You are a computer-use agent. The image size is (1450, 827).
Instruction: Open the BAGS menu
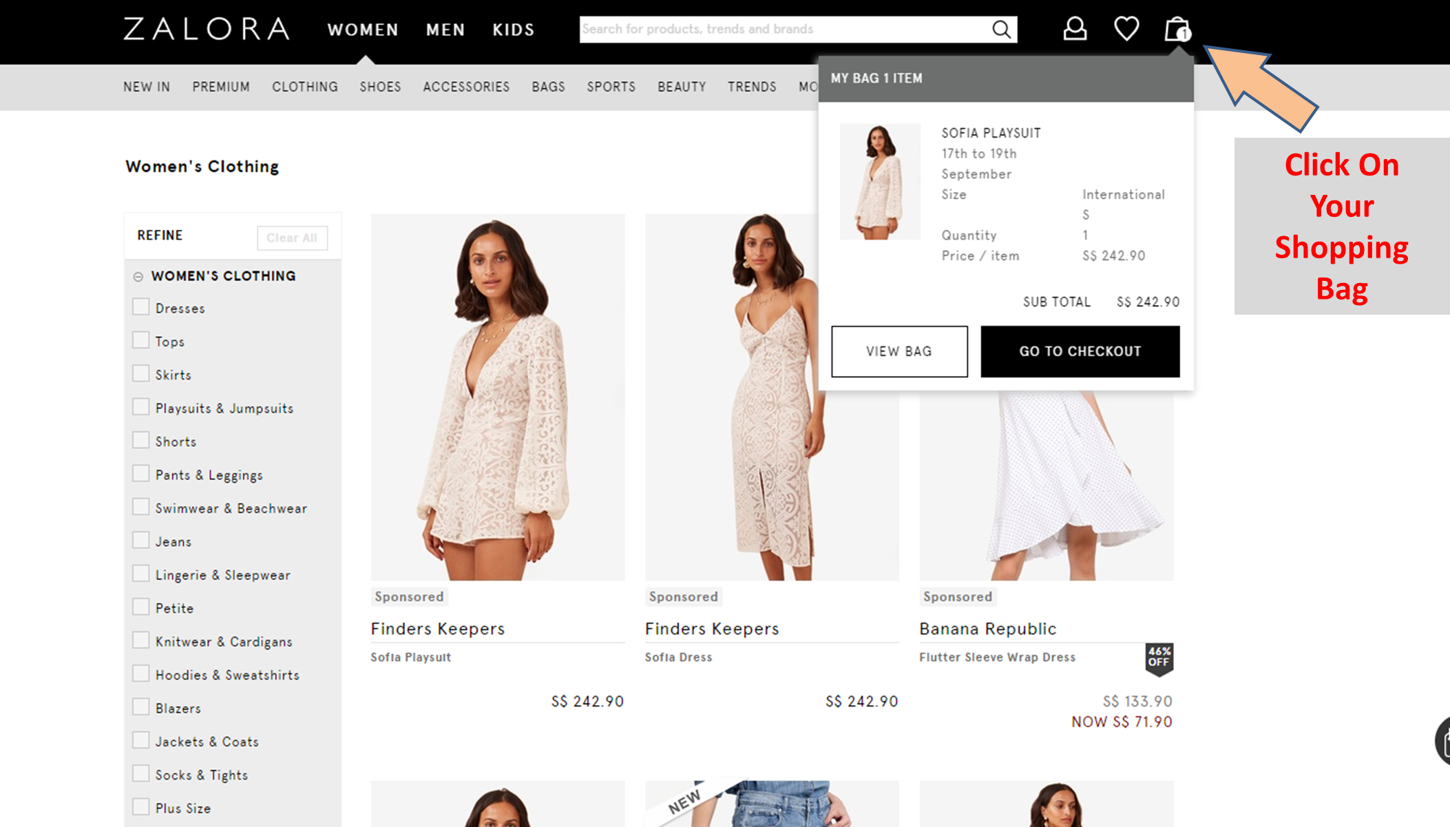tap(548, 87)
